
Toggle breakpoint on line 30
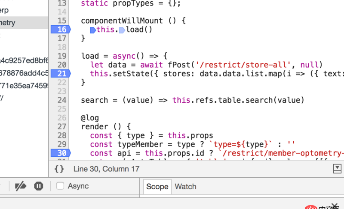click(x=61, y=153)
